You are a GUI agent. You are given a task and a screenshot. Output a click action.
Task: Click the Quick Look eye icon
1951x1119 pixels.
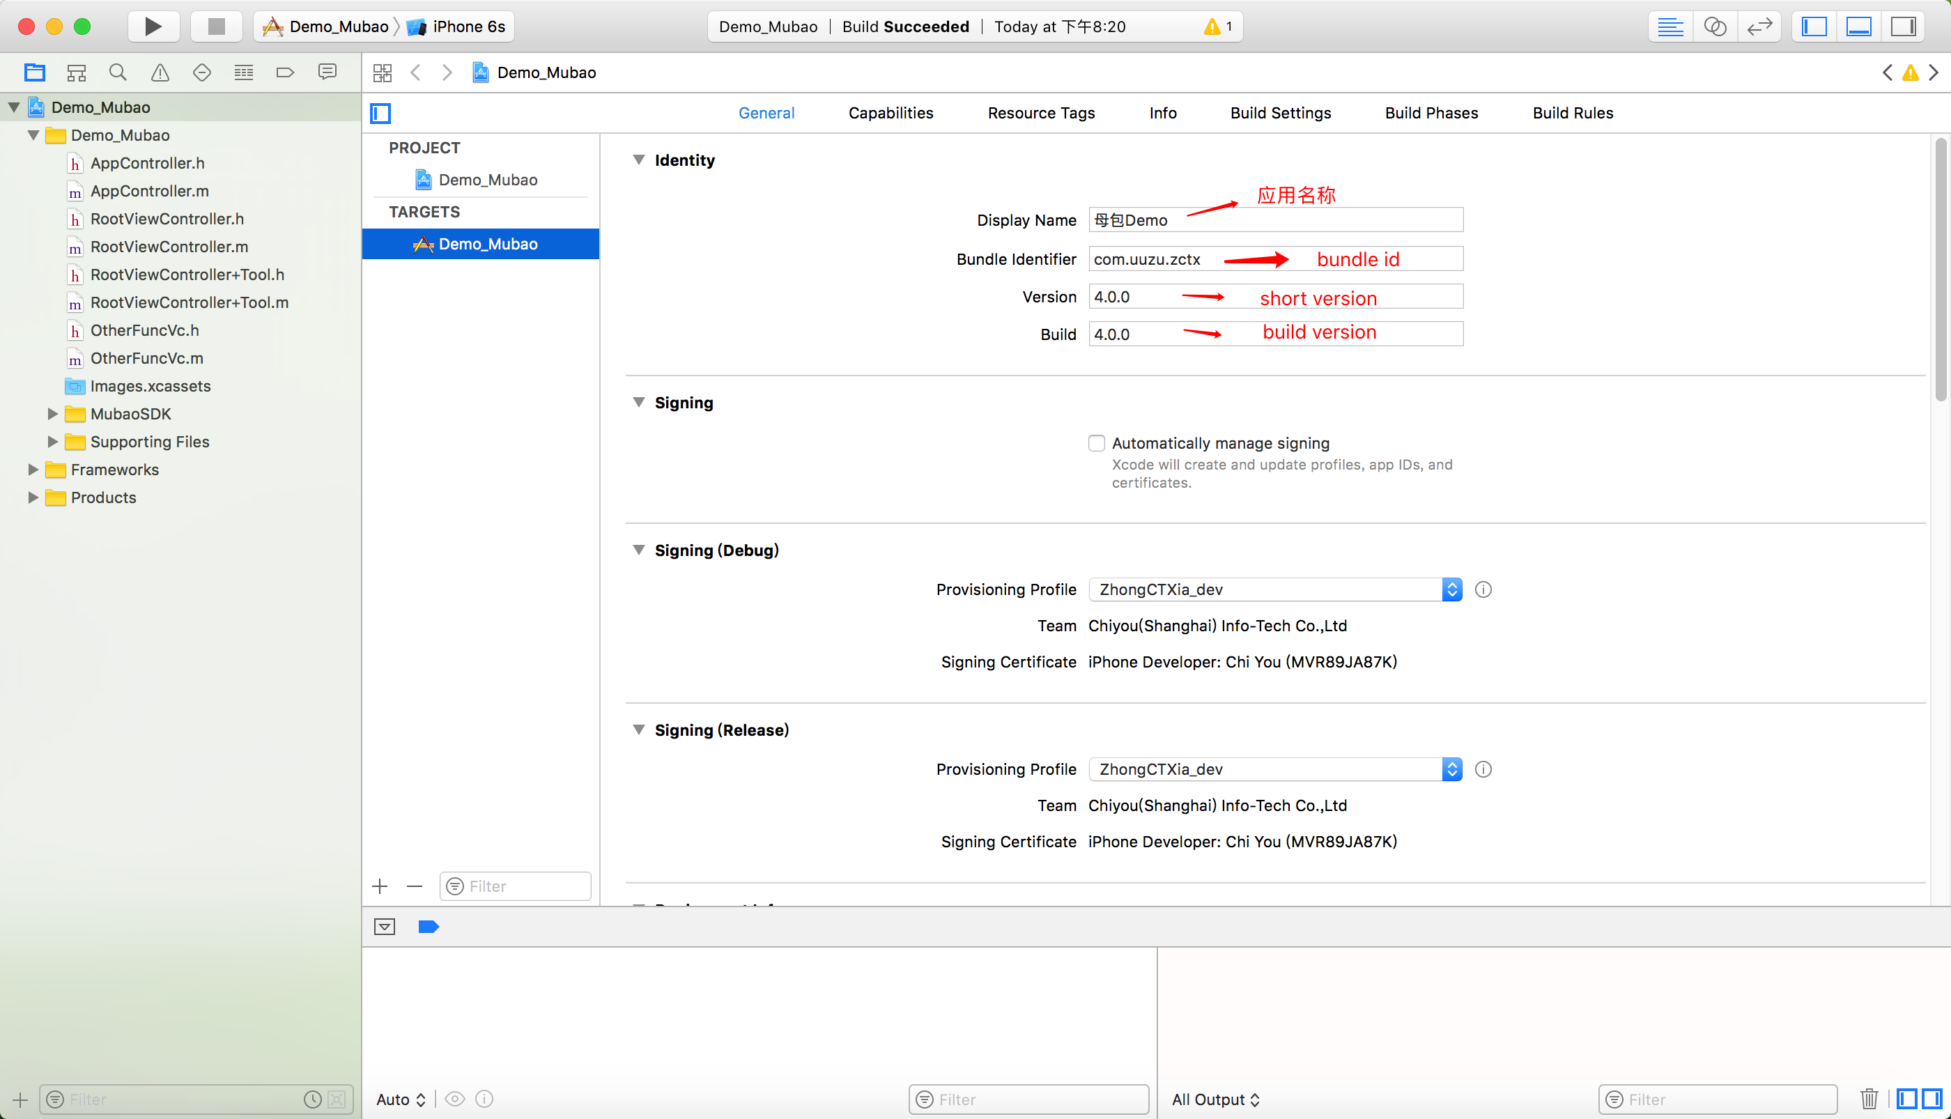click(455, 1099)
